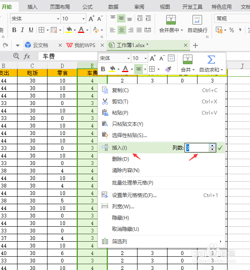
Task: Switch to 云文档 document tab
Action: pyautogui.click(x=40, y=45)
